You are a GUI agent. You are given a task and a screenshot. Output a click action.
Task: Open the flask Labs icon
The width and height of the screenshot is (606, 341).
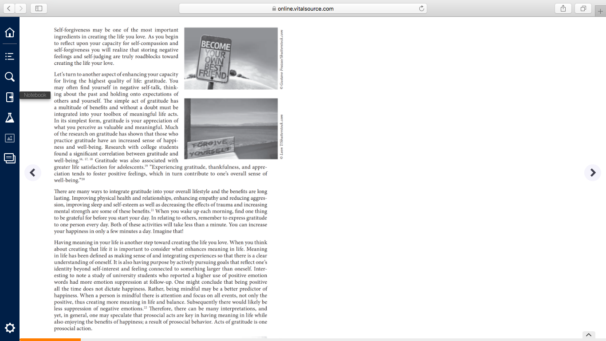tap(9, 118)
